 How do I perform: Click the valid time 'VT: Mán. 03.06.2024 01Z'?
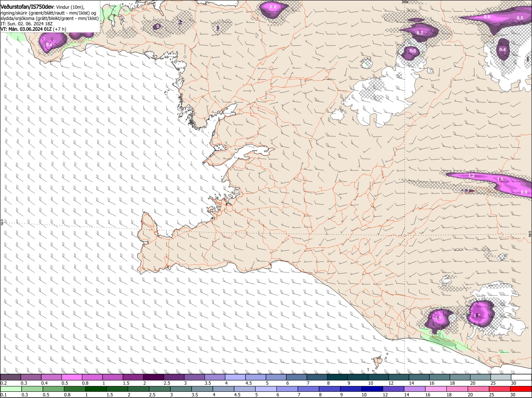[26, 29]
